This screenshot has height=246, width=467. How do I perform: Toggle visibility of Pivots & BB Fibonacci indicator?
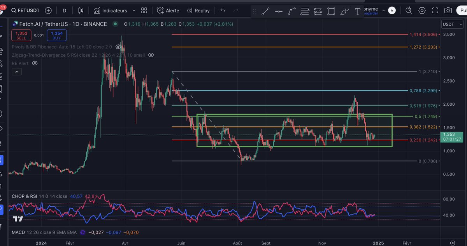pos(118,47)
